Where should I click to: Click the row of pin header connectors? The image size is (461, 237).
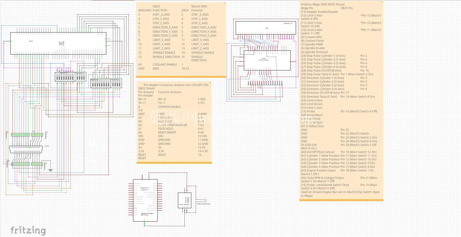pos(265,83)
